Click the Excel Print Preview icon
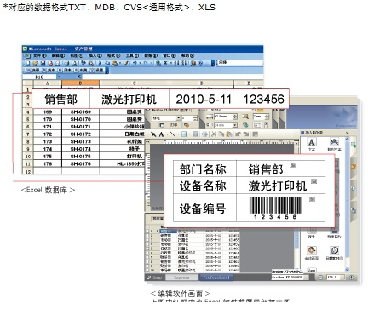 (x=74, y=63)
